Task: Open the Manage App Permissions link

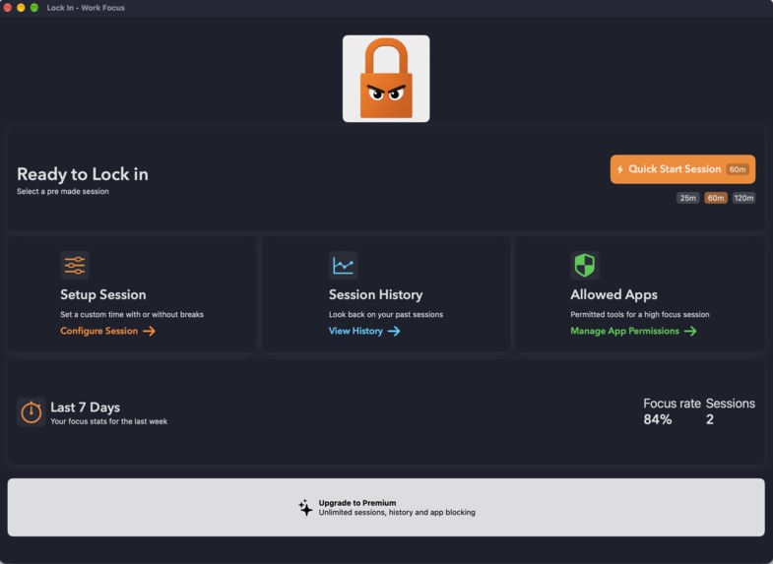Action: tap(633, 331)
